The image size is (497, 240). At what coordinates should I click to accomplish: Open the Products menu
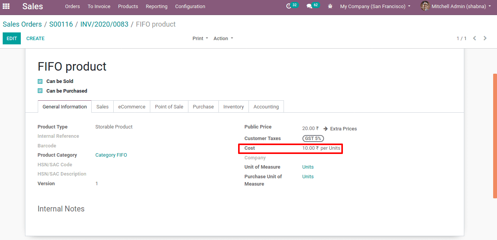point(128,6)
